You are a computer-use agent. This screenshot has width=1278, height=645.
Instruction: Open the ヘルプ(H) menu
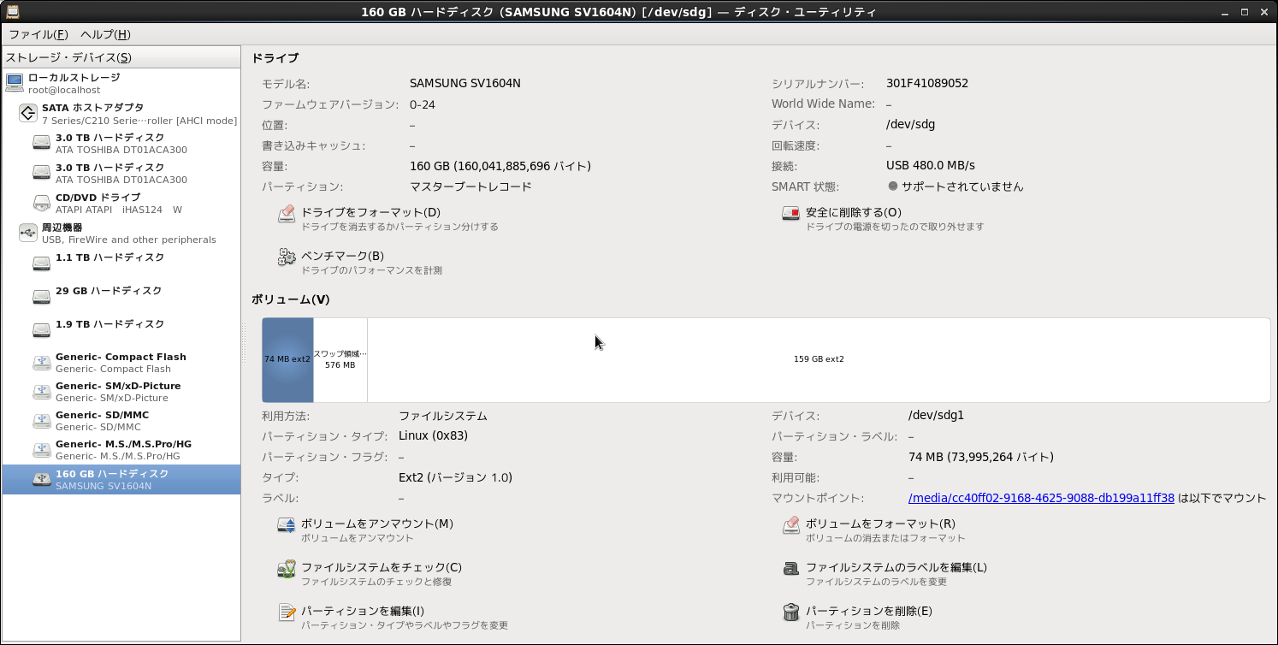point(105,34)
